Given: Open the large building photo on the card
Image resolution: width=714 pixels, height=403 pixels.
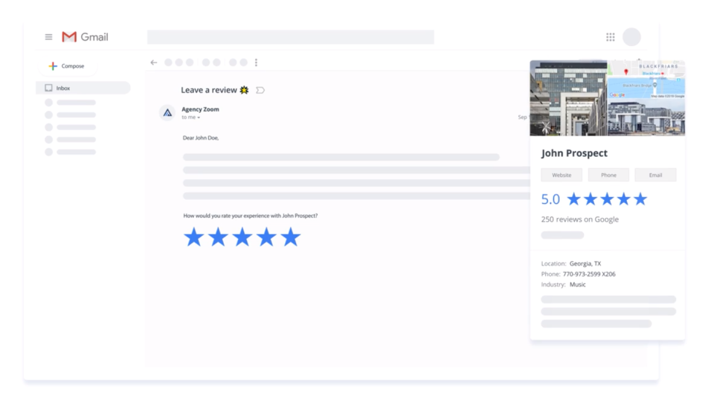Looking at the screenshot, I should (x=568, y=98).
